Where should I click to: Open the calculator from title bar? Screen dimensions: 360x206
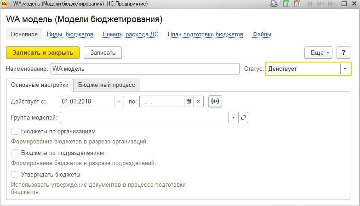pyautogui.click(x=286, y=4)
